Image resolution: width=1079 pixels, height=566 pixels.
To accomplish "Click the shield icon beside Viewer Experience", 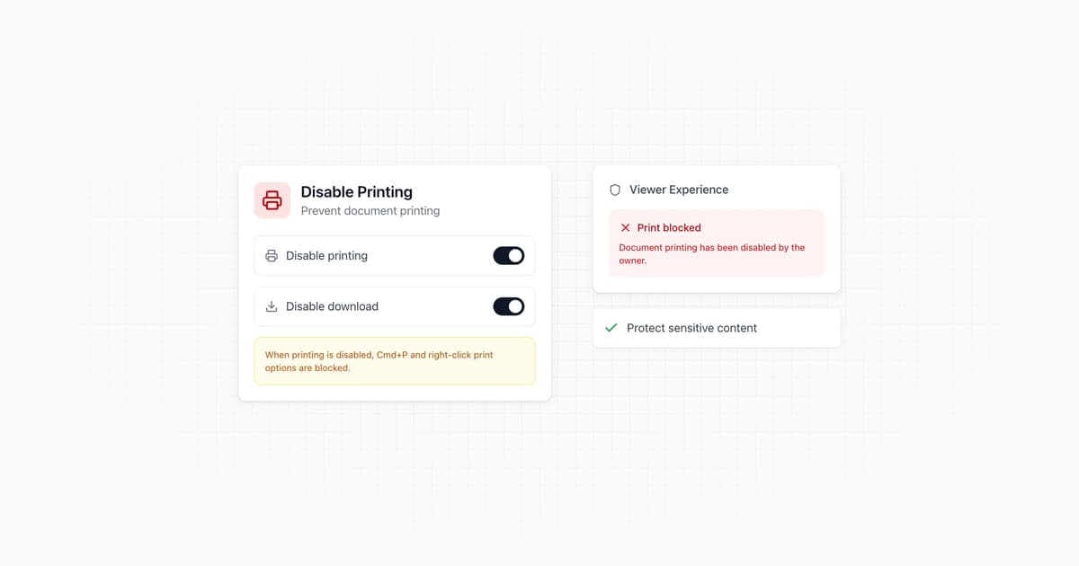I will 614,190.
